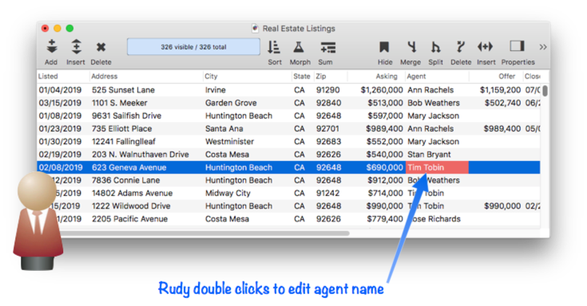587x306 pixels.
Task: Select the highlighted Tim Tobin cell
Action: [437, 167]
